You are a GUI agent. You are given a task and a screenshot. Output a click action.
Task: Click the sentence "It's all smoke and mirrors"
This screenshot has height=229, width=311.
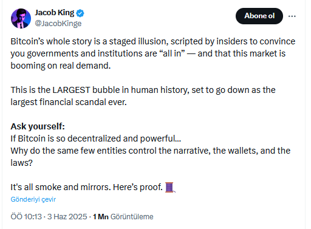tap(61, 187)
